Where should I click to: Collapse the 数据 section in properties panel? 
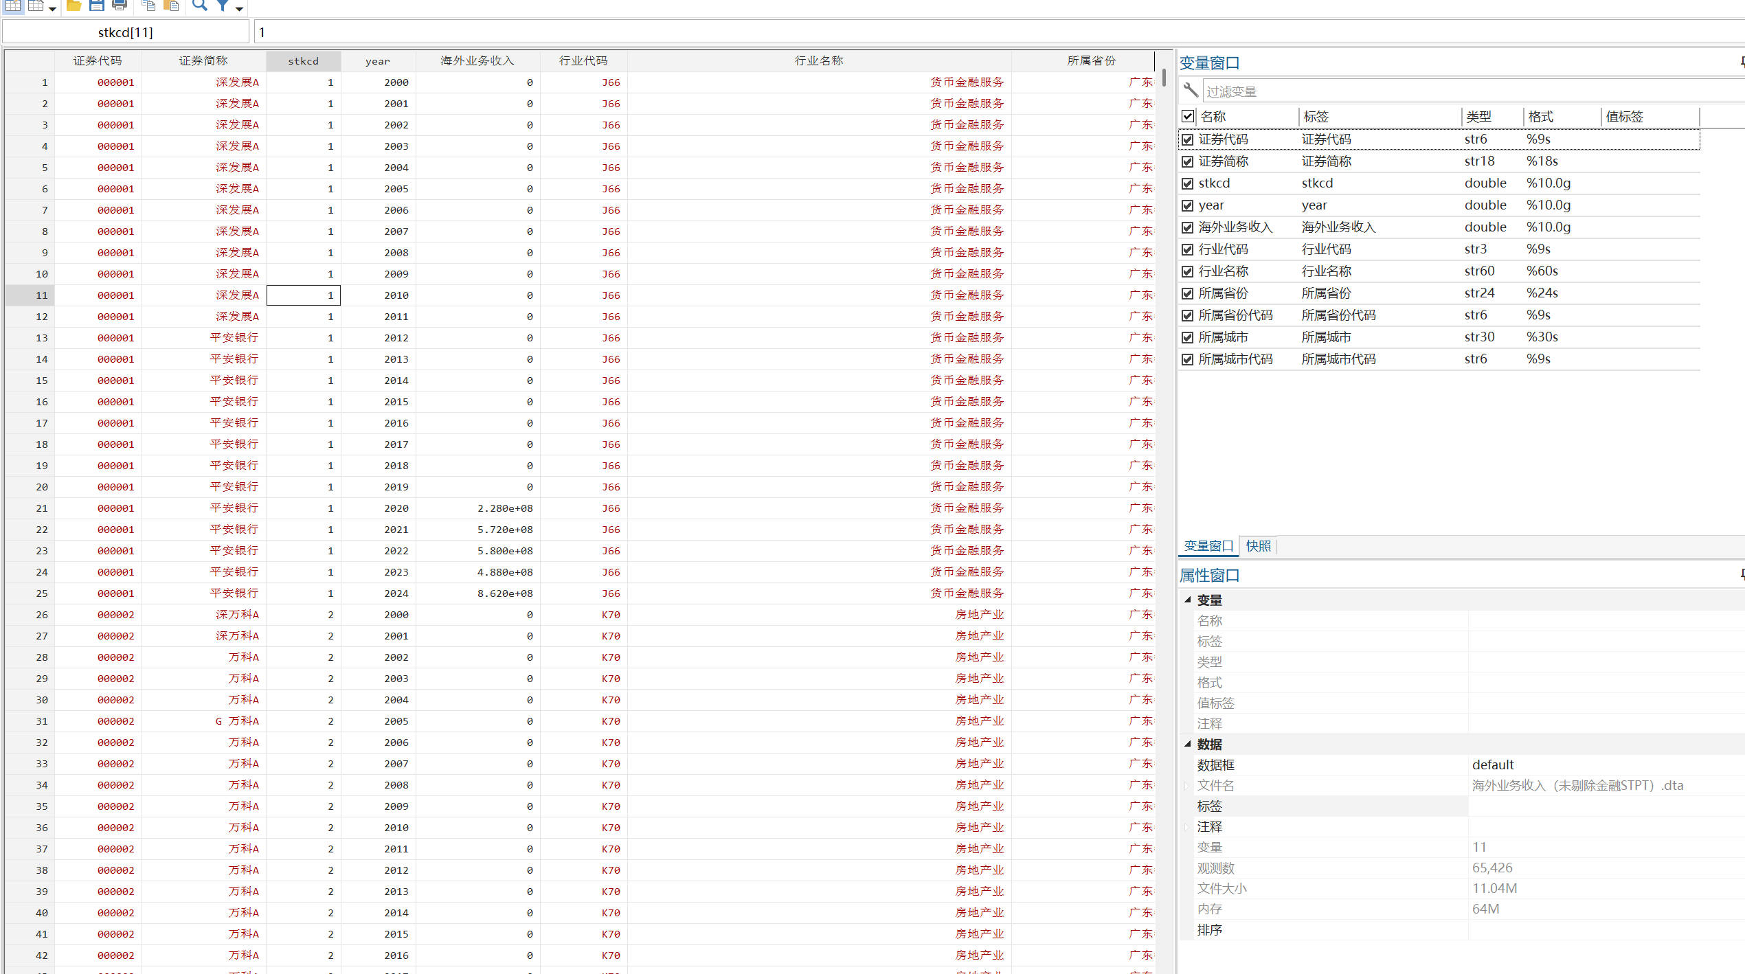pyautogui.click(x=1188, y=744)
